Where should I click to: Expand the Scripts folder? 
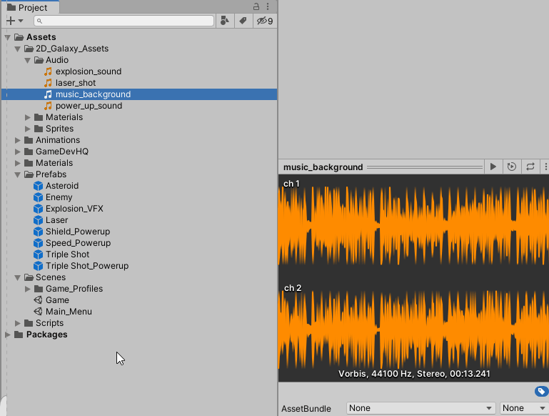(18, 323)
